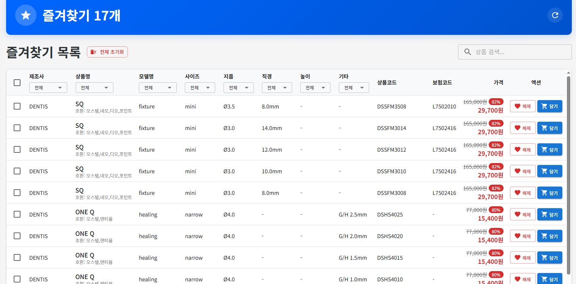The image size is (576, 284).
Task: Click heart 해제 button for DSSFM3508
Action: (522, 106)
